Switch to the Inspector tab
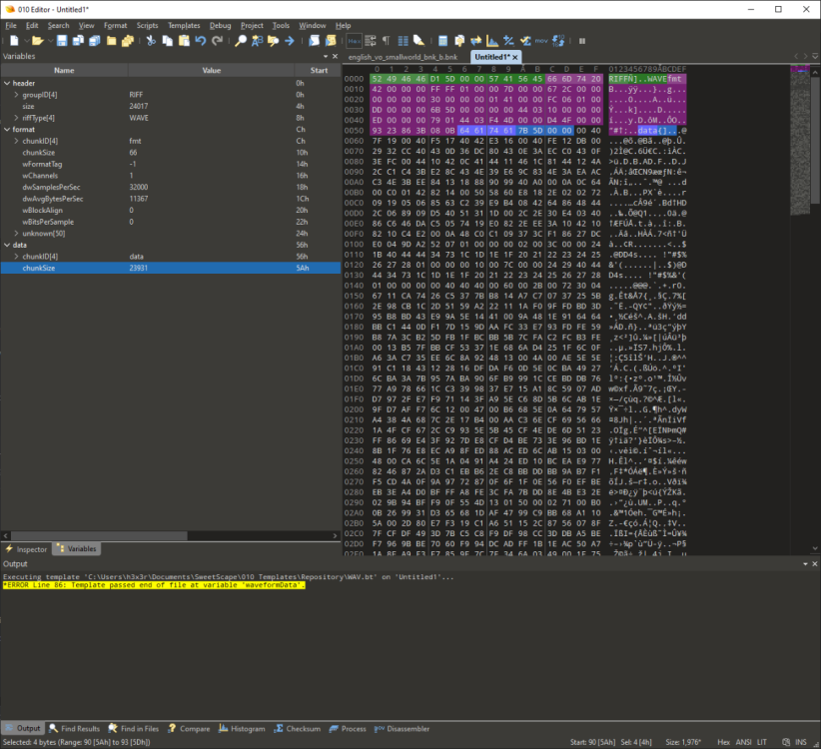Viewport: 821px width, 749px height. (27, 549)
